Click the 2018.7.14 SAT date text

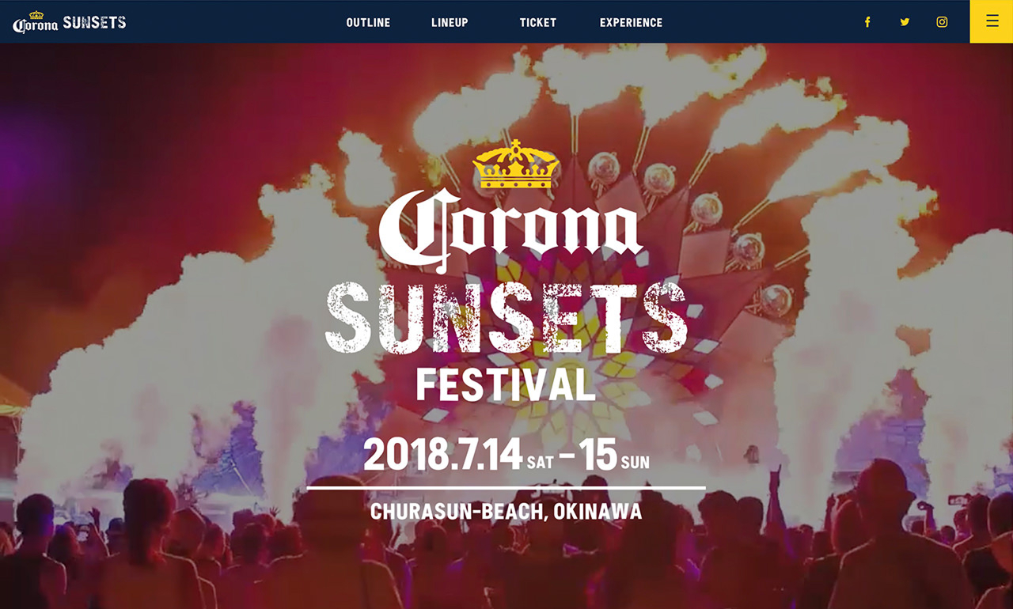pyautogui.click(x=458, y=455)
